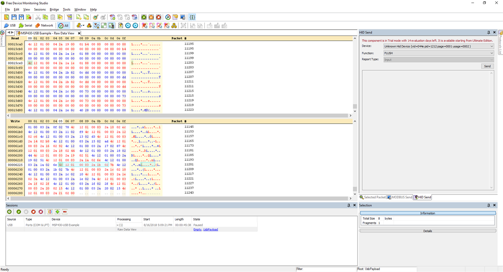The image size is (503, 272).
Task: Open the Report Type dropdown
Action: pos(492,59)
